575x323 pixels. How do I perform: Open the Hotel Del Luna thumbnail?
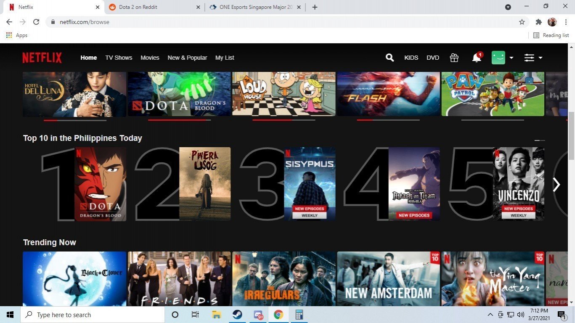(74, 94)
